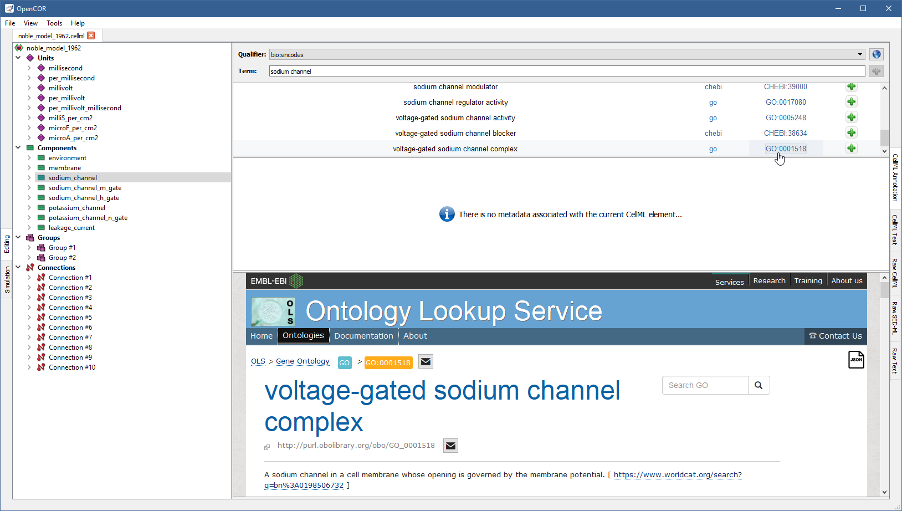Expand the sodium_channel_m_gate component
The width and height of the screenshot is (902, 511).
[x=29, y=188]
